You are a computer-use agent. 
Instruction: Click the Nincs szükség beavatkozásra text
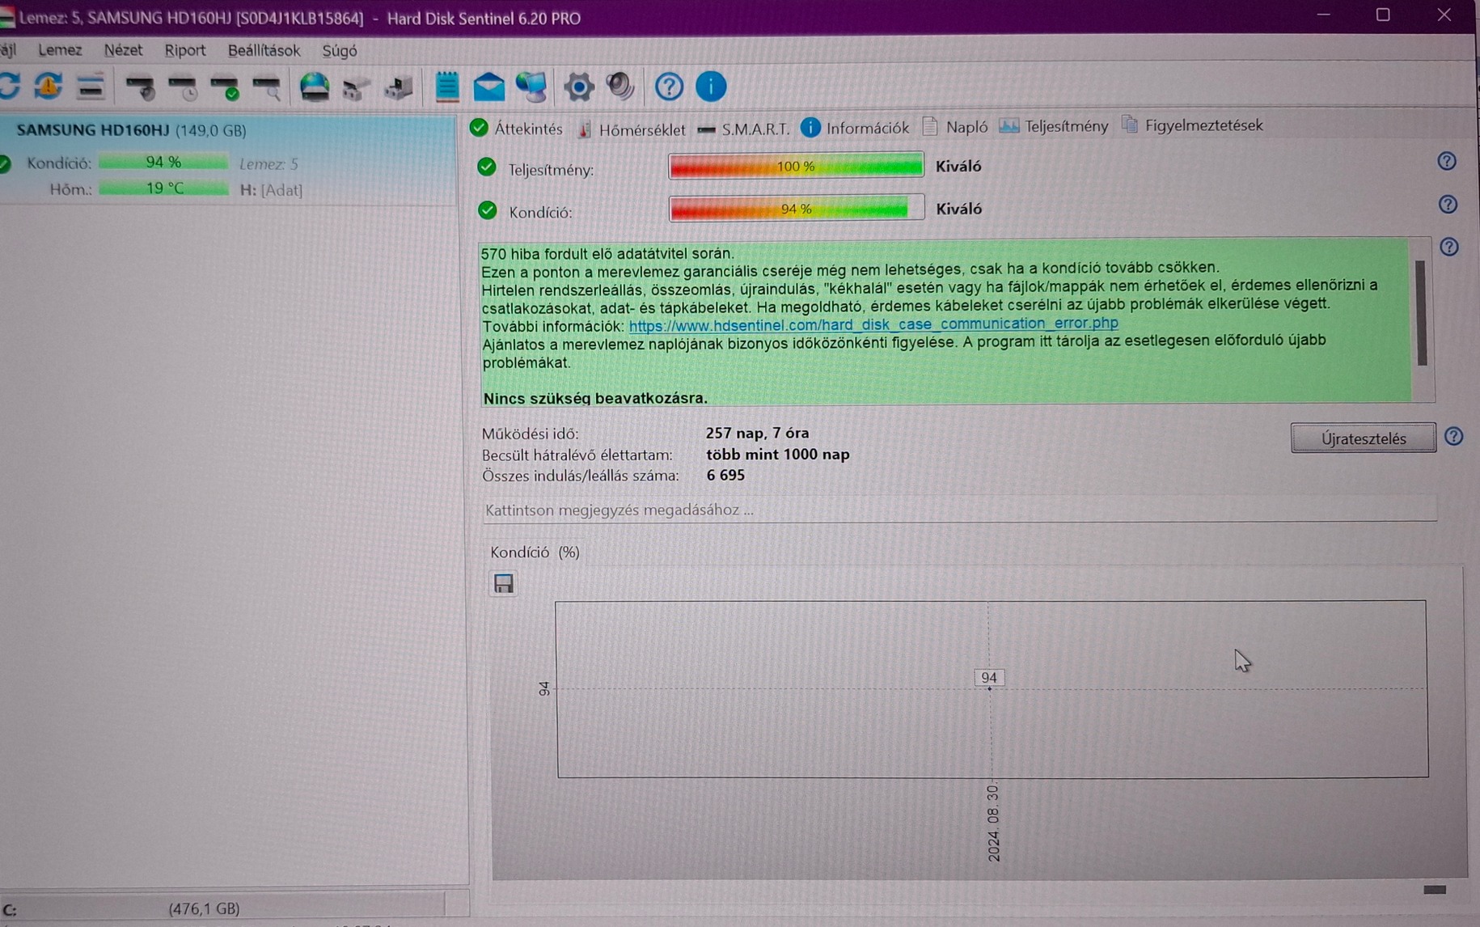click(595, 398)
